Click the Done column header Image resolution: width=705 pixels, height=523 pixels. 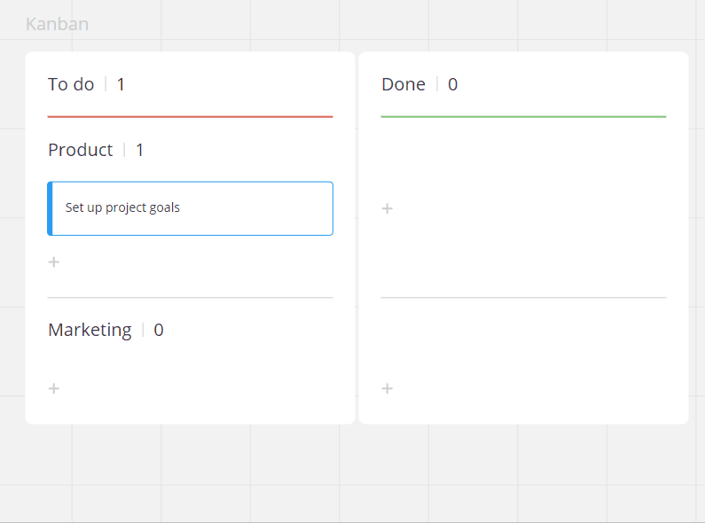[403, 84]
